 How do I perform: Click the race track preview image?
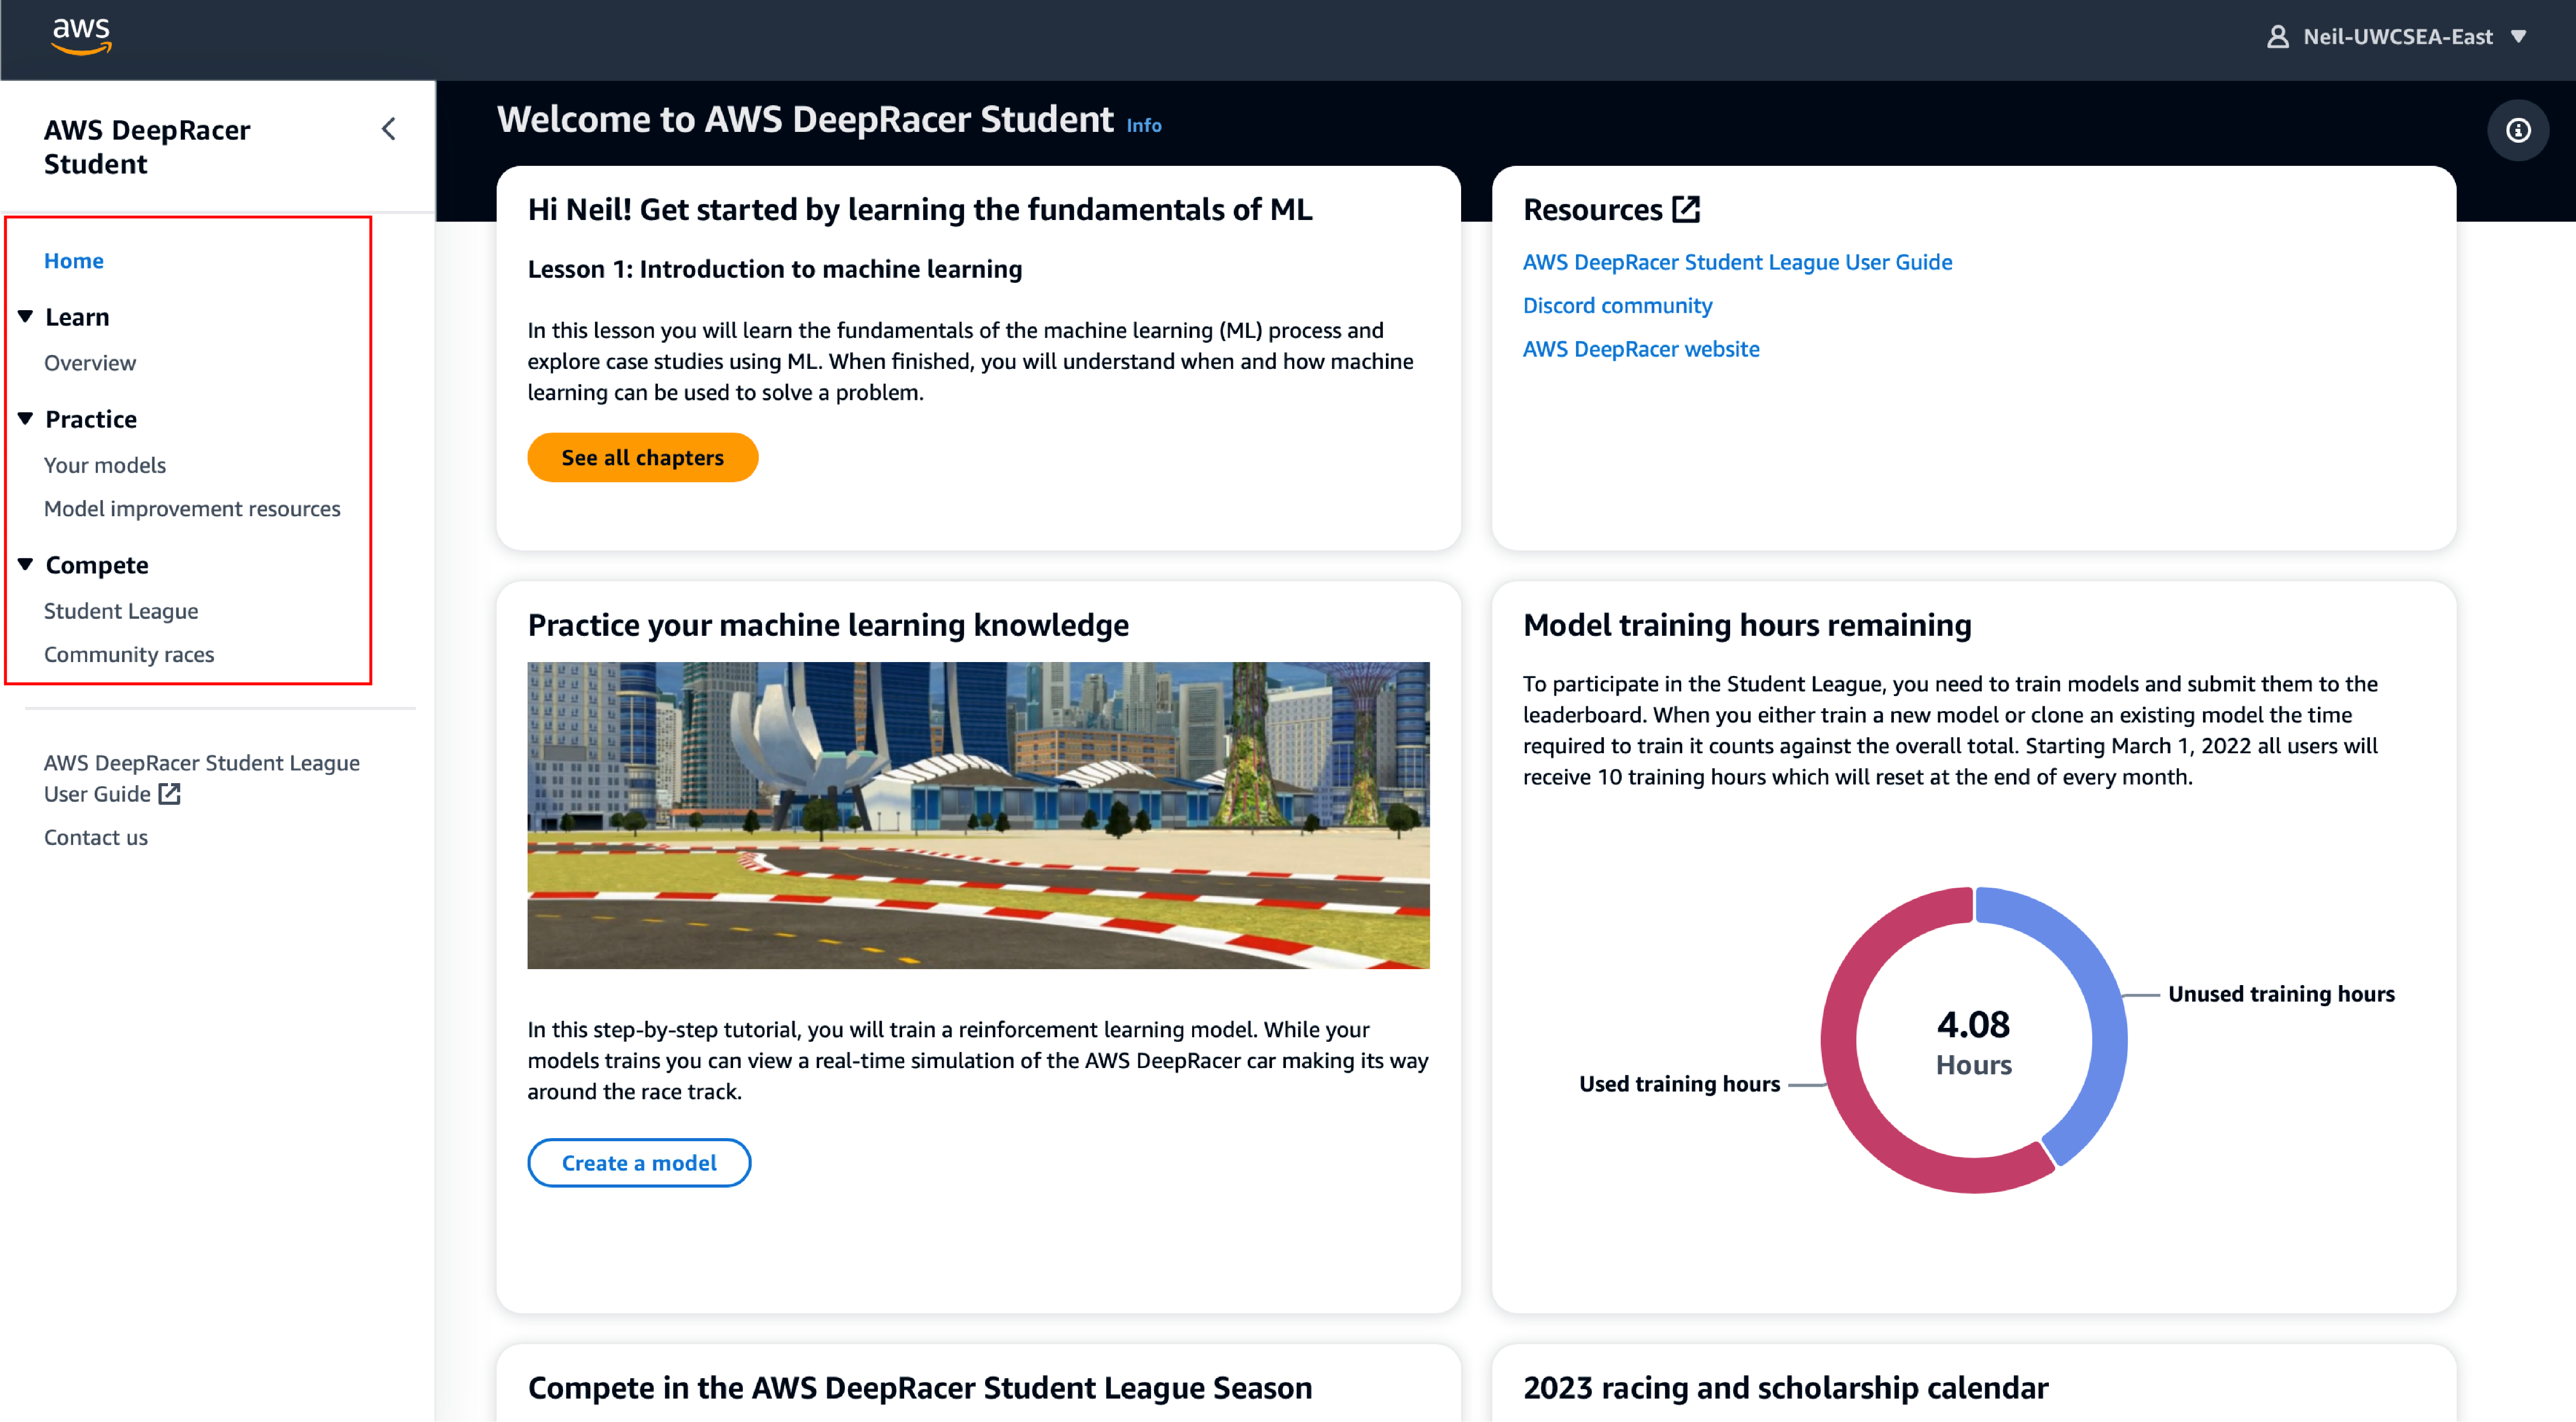pyautogui.click(x=978, y=814)
